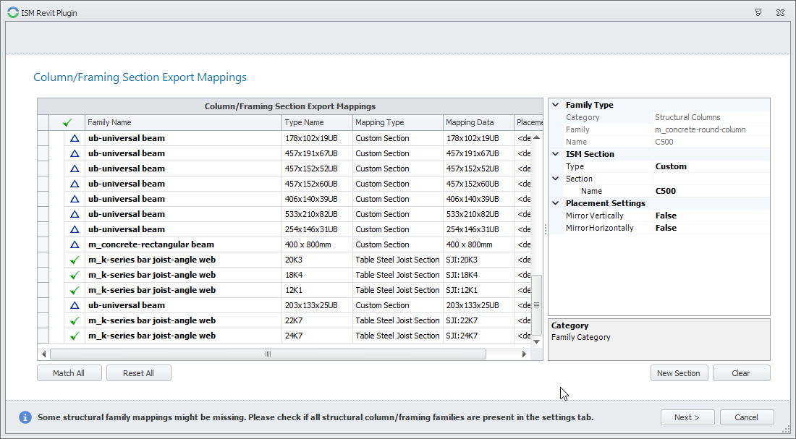Click the info icon beside the warning message

pos(25,417)
